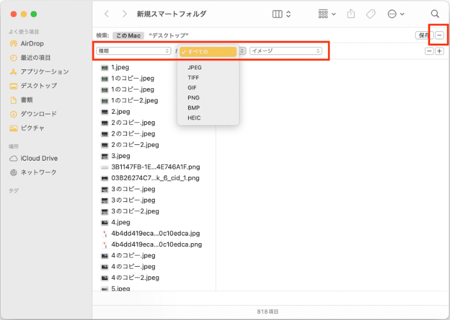Screen dimensions: 450x320
Task: Click the tag toolbar icon
Action: [x=370, y=14]
